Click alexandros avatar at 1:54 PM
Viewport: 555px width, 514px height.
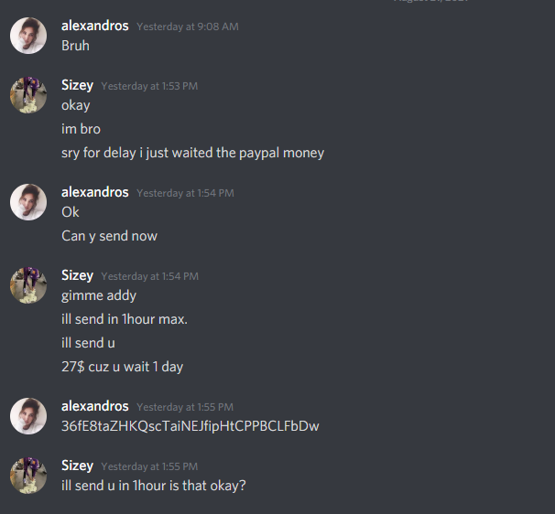28,202
